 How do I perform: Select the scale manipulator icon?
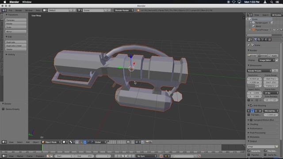92,142
